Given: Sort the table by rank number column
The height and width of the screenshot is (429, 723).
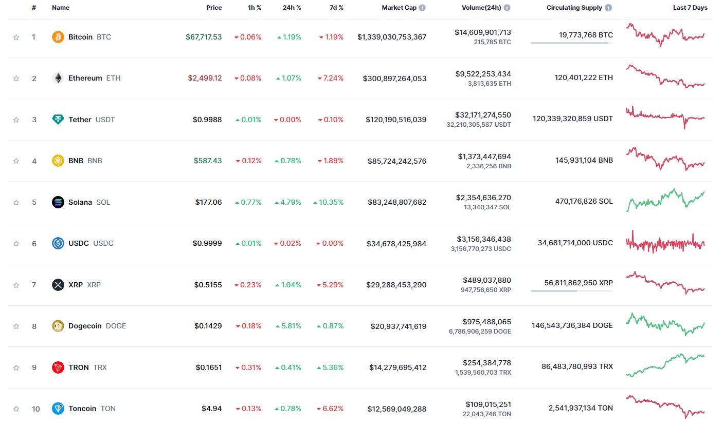Looking at the screenshot, I should tap(34, 8).
